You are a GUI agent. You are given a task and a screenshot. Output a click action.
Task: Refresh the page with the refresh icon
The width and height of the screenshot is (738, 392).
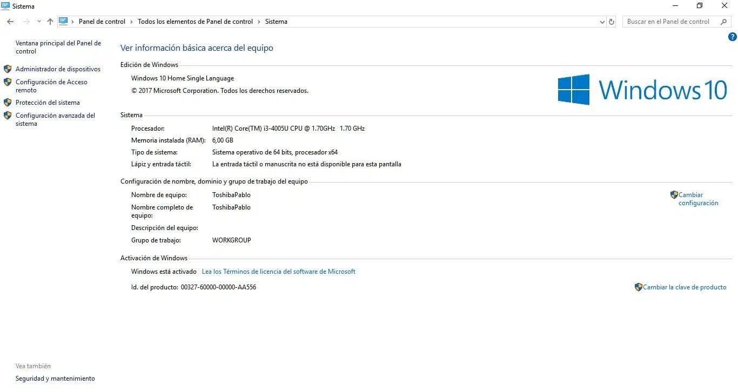click(612, 22)
